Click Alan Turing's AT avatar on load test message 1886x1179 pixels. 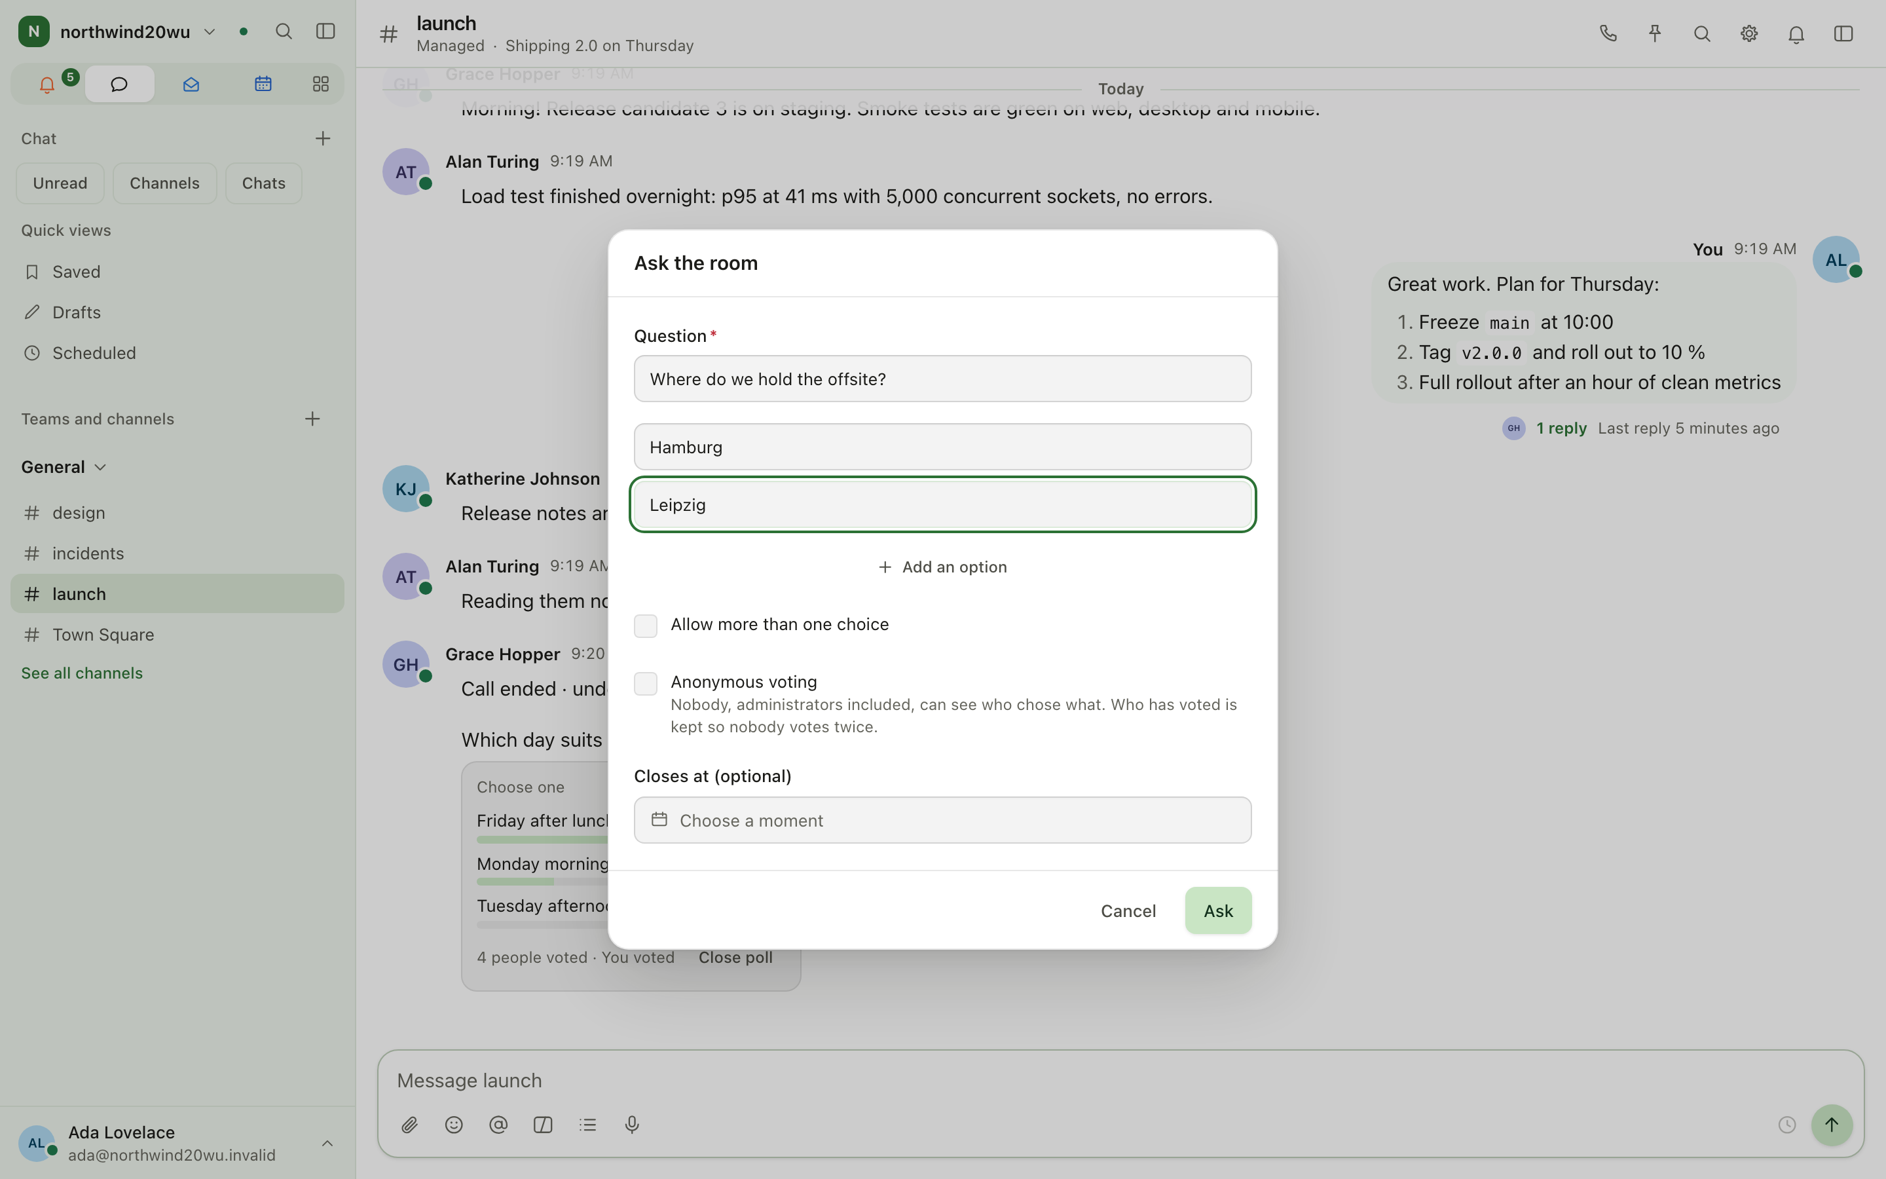point(405,172)
